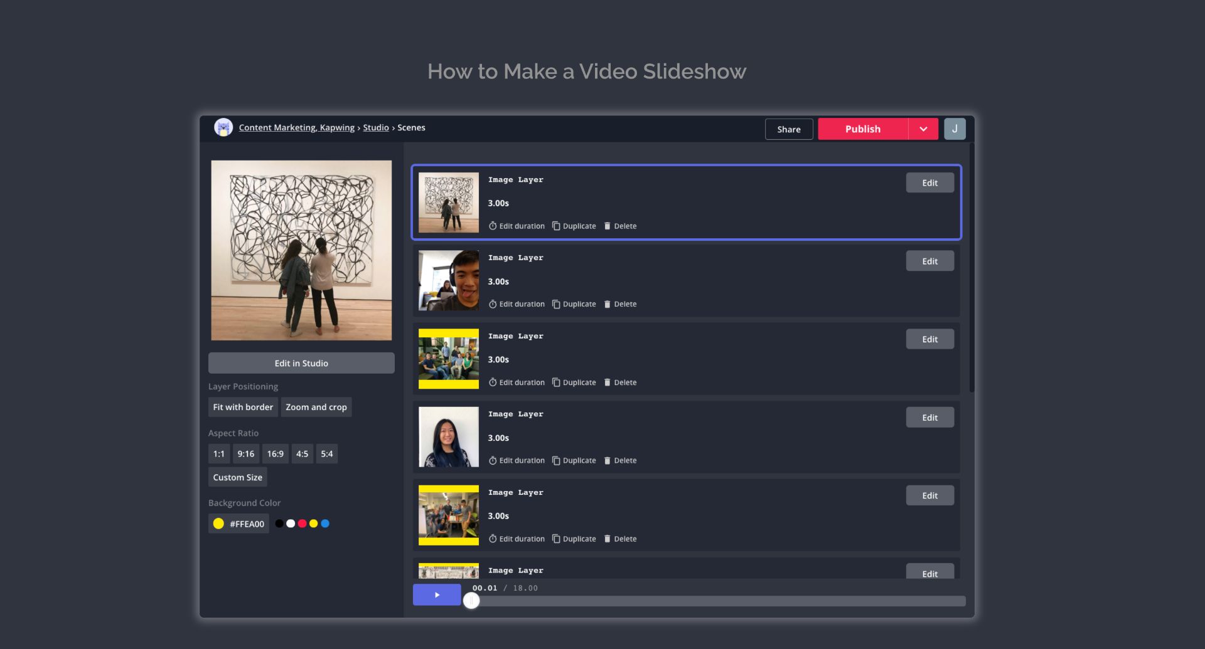Select the blue background color swatch
The image size is (1205, 649).
(325, 522)
